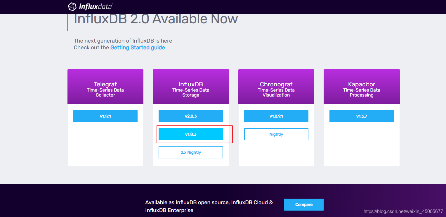Viewport: 446px width, 217px height.
Task: Click "Time-Series Data Processing" subtitle
Action: click(362, 92)
